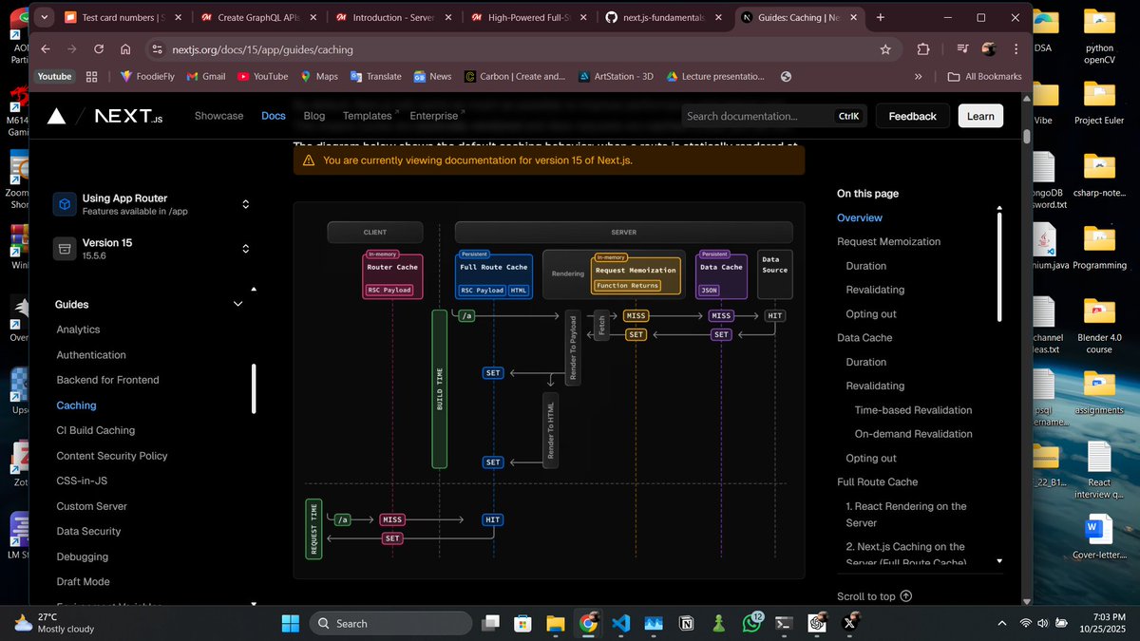The height and width of the screenshot is (641, 1140).
Task: Click the Learn button
Action: [x=980, y=116]
